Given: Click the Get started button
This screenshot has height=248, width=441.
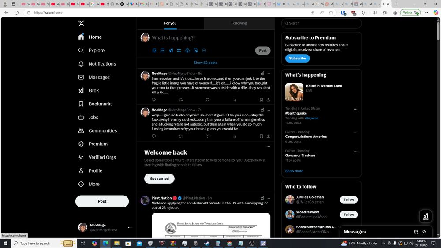Looking at the screenshot, I should pyautogui.click(x=160, y=179).
